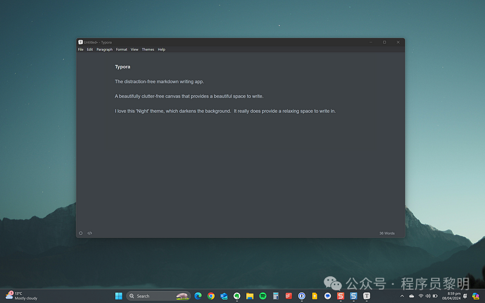Click the 36 Words count in status bar
This screenshot has width=485, height=303.
coord(387,233)
